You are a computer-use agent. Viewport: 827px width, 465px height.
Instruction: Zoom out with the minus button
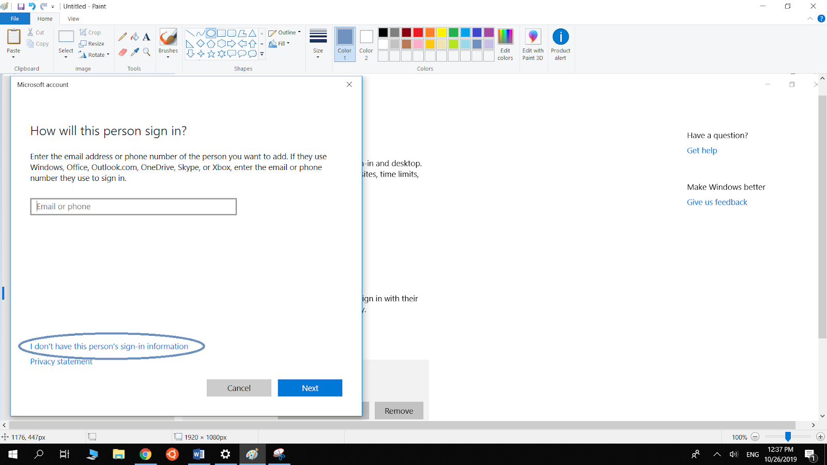tap(755, 437)
